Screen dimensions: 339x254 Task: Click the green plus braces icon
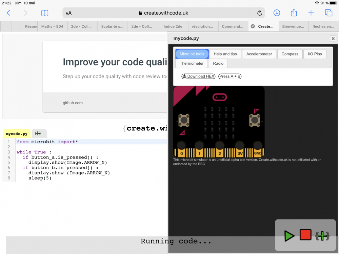pyautogui.click(x=322, y=236)
